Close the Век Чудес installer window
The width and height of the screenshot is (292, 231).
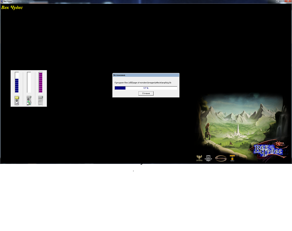(288, 1)
